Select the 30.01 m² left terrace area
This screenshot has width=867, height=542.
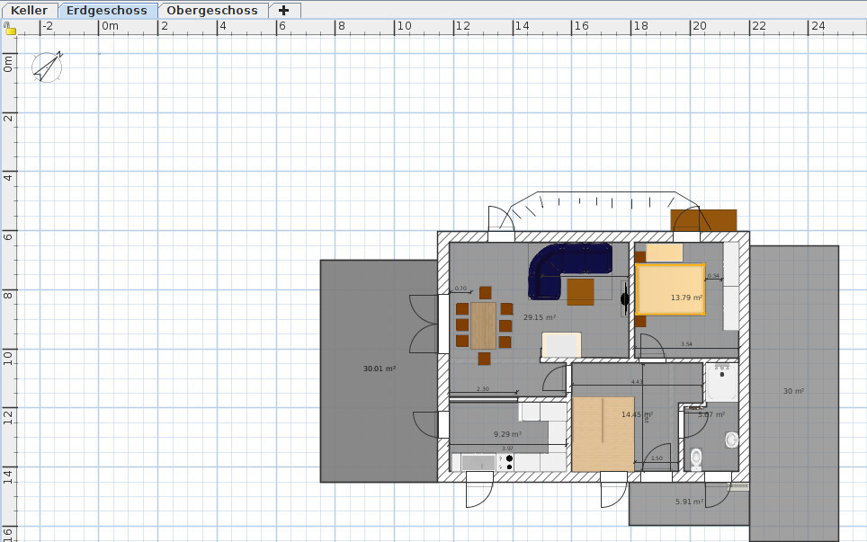pyautogui.click(x=379, y=369)
